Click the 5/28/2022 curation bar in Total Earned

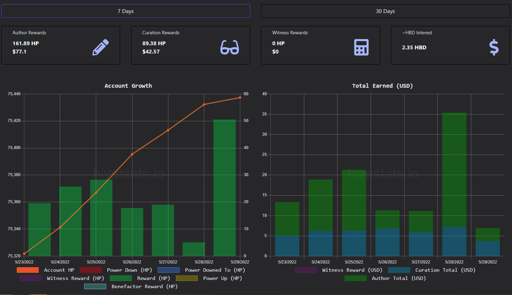coord(454,241)
